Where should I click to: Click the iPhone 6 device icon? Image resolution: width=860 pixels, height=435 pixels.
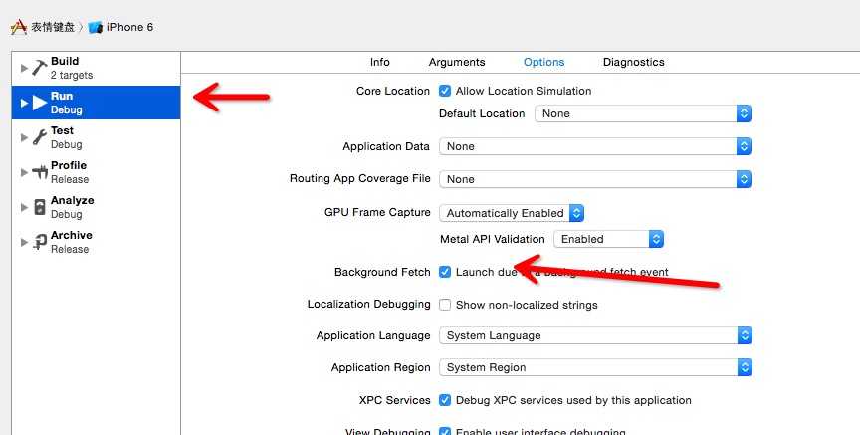95,28
